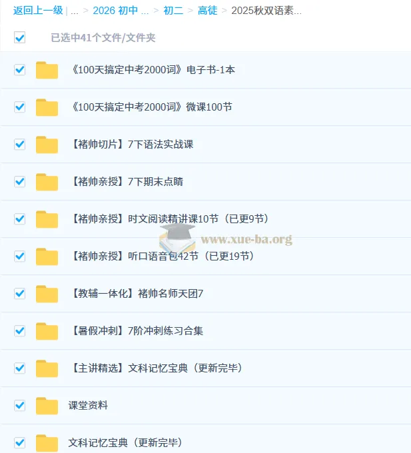Open the 课堂资料 folder name
The height and width of the screenshot is (453, 411).
coord(88,406)
